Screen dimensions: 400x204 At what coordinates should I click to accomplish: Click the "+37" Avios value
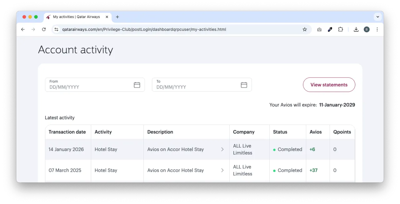(x=314, y=170)
